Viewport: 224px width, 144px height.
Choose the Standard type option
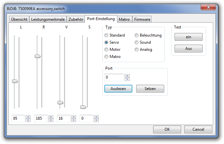pos(106,35)
